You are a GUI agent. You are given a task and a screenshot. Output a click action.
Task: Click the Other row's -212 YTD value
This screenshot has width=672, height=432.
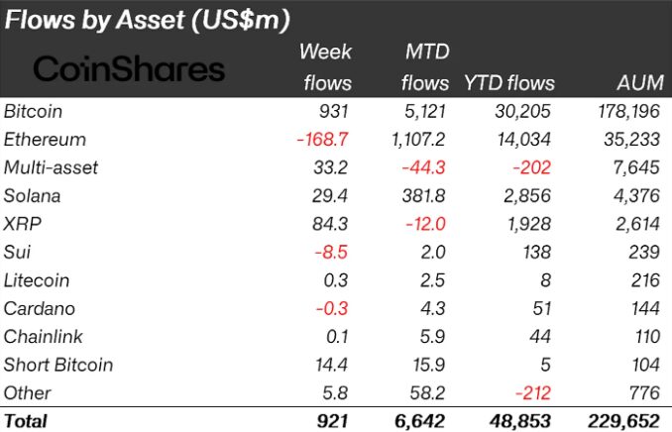tap(532, 393)
